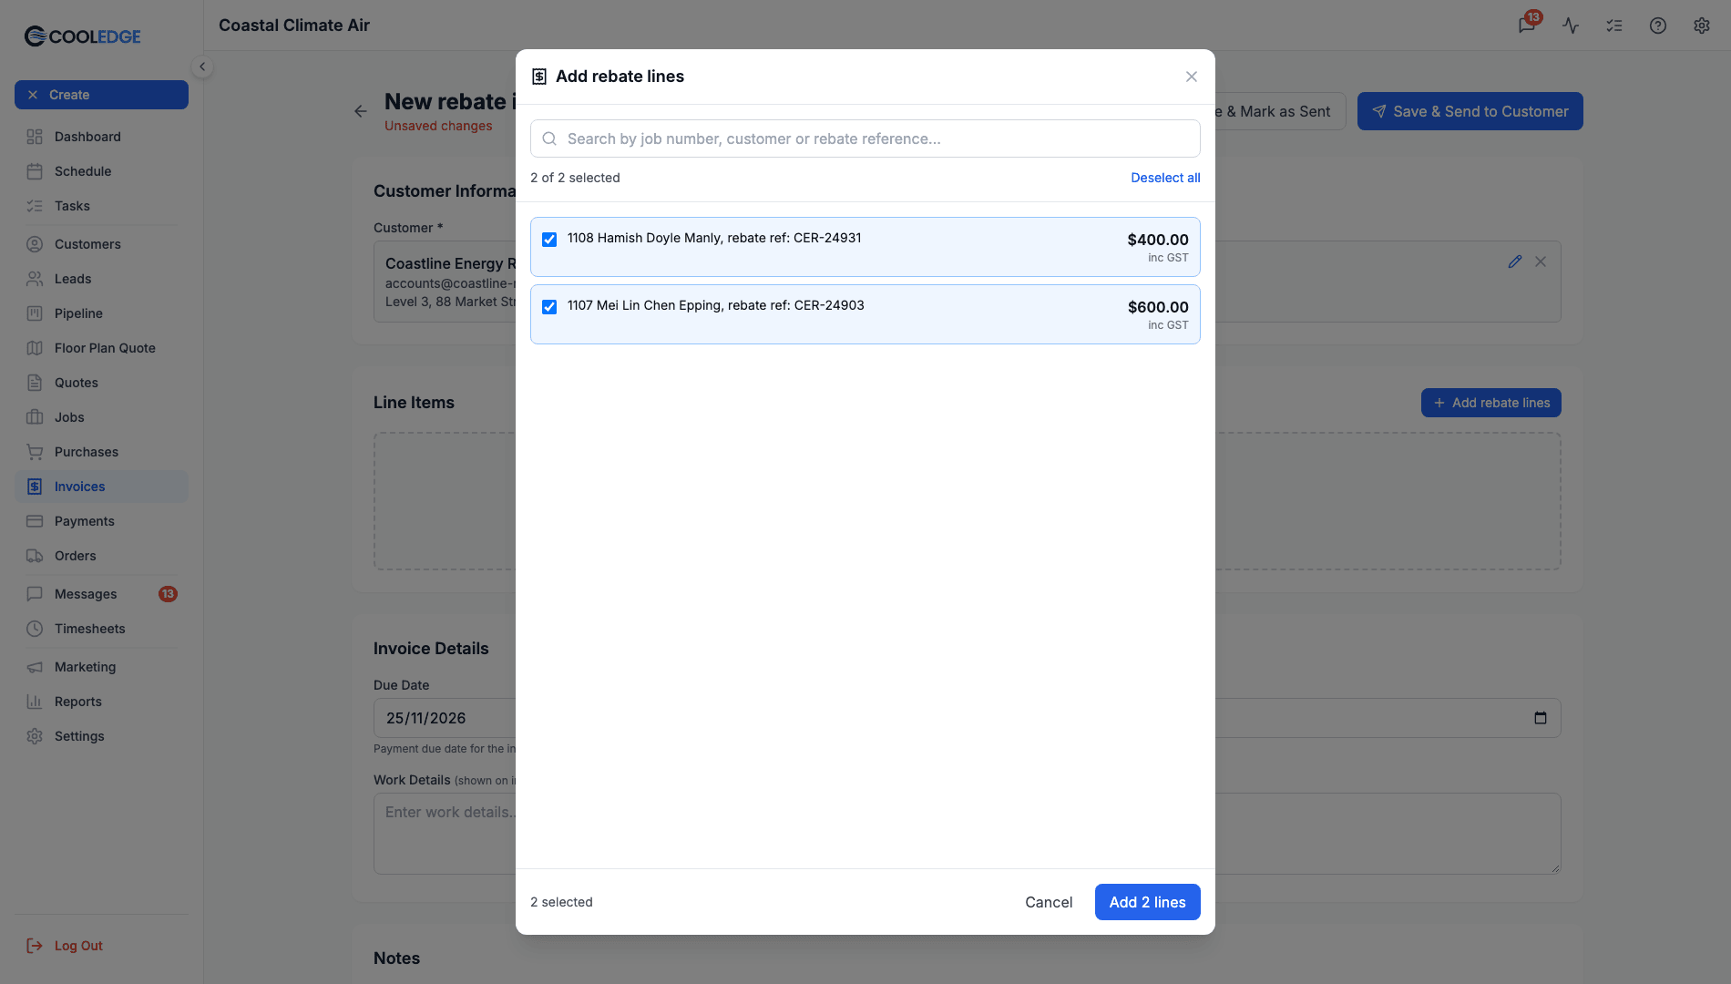The image size is (1731, 984).
Task: Open Reports from the sidebar
Action: (101, 702)
